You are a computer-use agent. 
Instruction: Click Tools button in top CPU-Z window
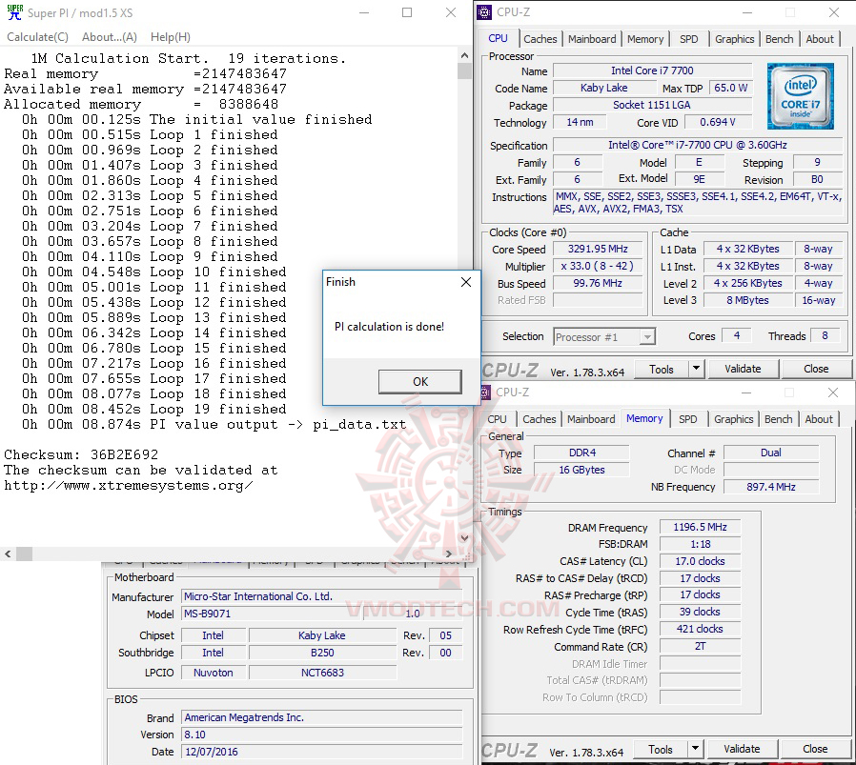(662, 370)
